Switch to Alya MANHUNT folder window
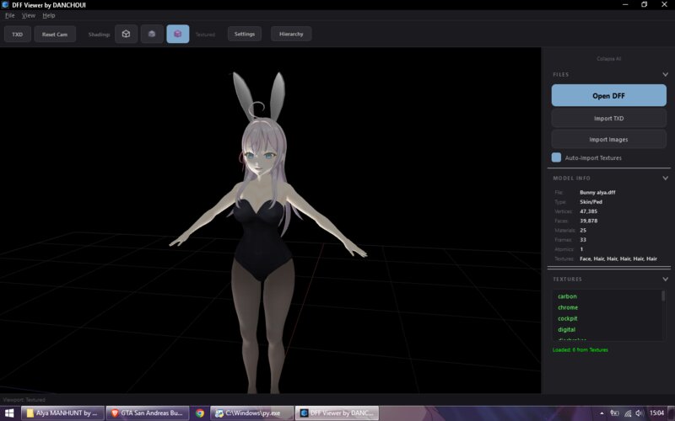Image resolution: width=675 pixels, height=421 pixels. [62, 413]
